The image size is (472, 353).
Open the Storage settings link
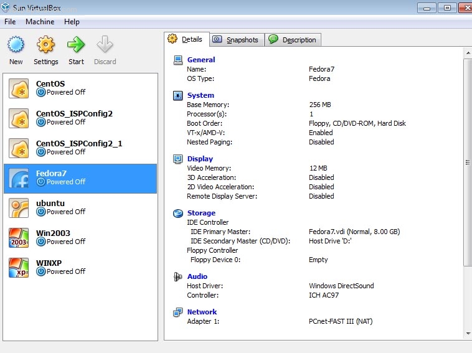coord(201,213)
